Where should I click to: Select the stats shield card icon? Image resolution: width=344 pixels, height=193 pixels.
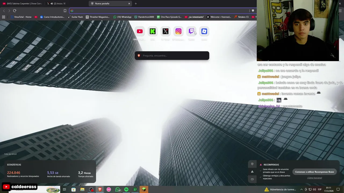tap(252, 164)
